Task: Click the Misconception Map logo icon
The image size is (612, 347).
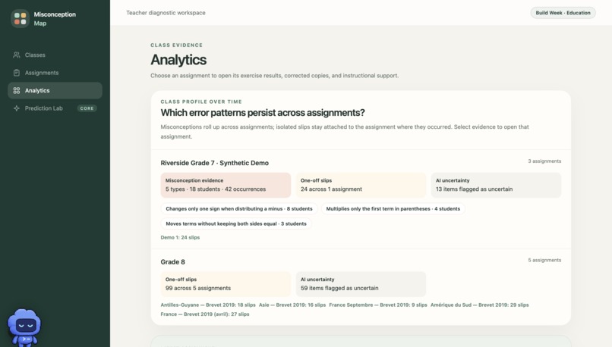Action: click(20, 18)
